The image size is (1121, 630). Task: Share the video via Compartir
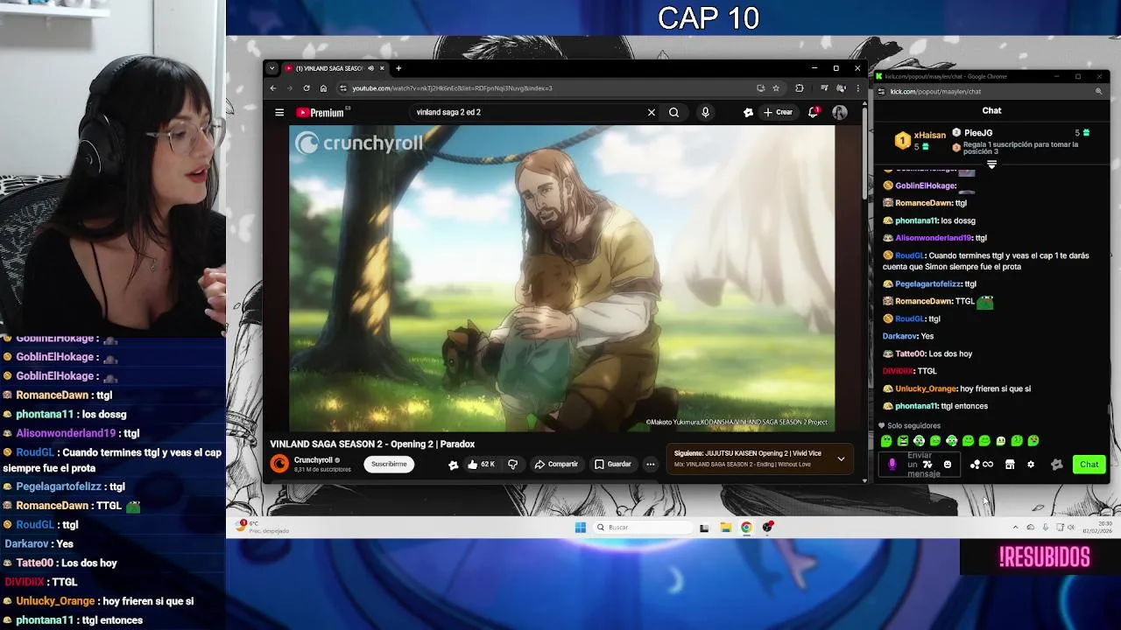(556, 464)
